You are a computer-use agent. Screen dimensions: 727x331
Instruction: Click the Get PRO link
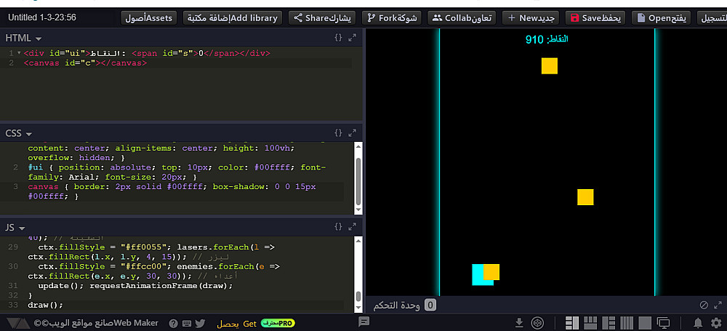click(x=255, y=324)
